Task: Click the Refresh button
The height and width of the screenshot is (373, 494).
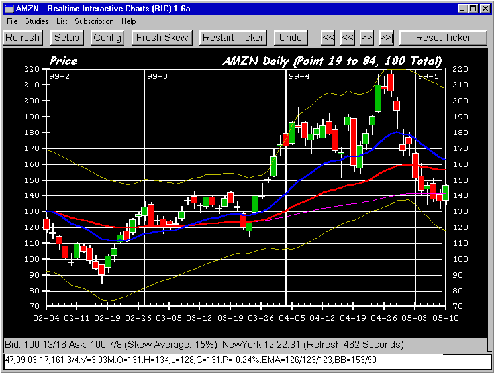Action: tap(23, 38)
